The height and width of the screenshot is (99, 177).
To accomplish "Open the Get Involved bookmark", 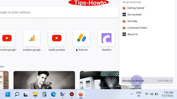I will tap(147, 15).
